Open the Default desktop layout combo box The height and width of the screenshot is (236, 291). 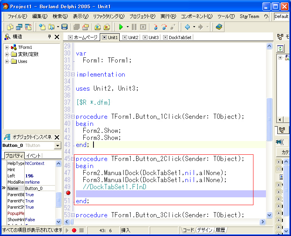pyautogui.click(x=282, y=16)
